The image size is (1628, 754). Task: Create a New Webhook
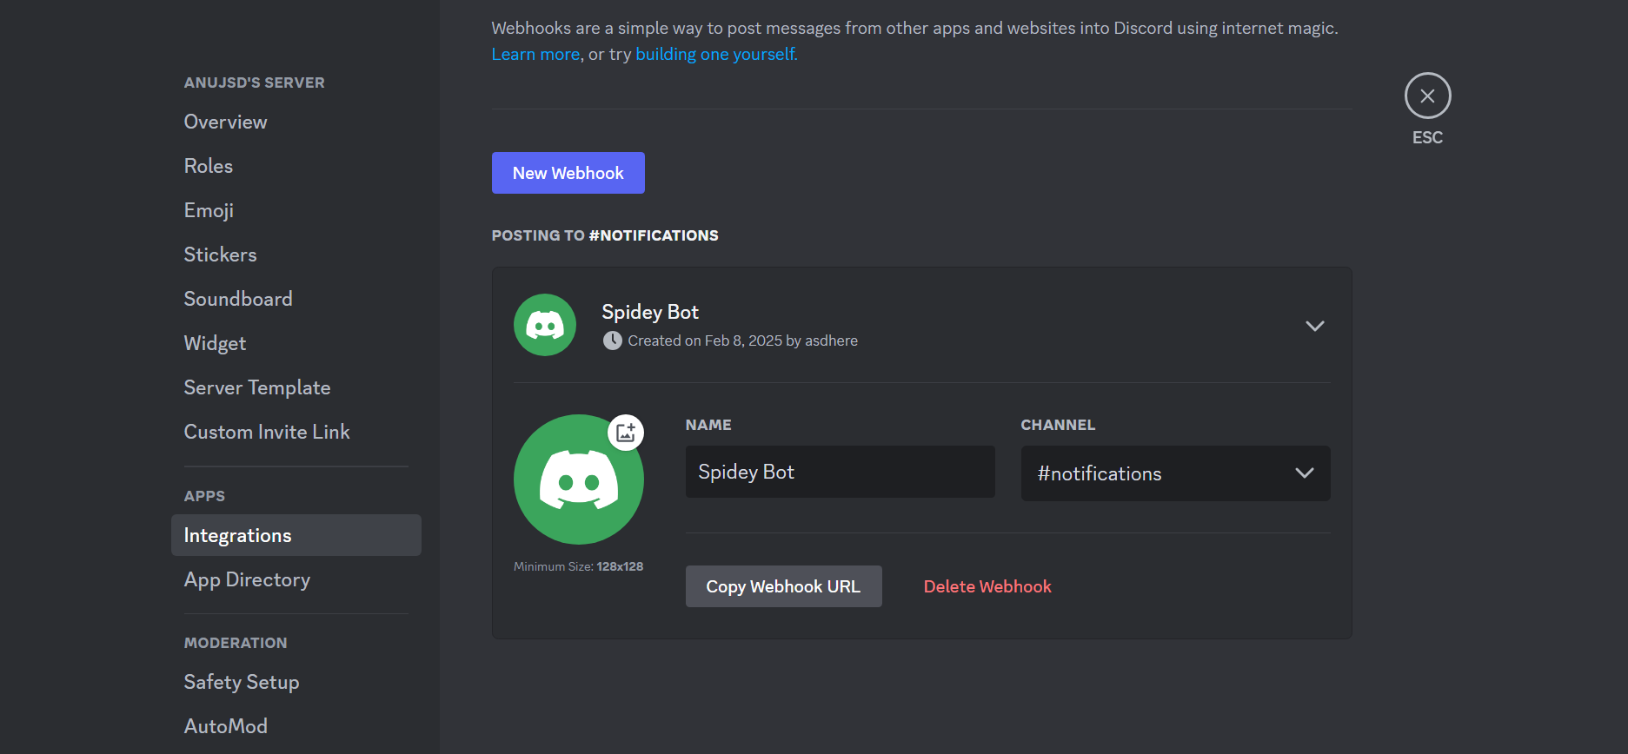[x=568, y=173]
